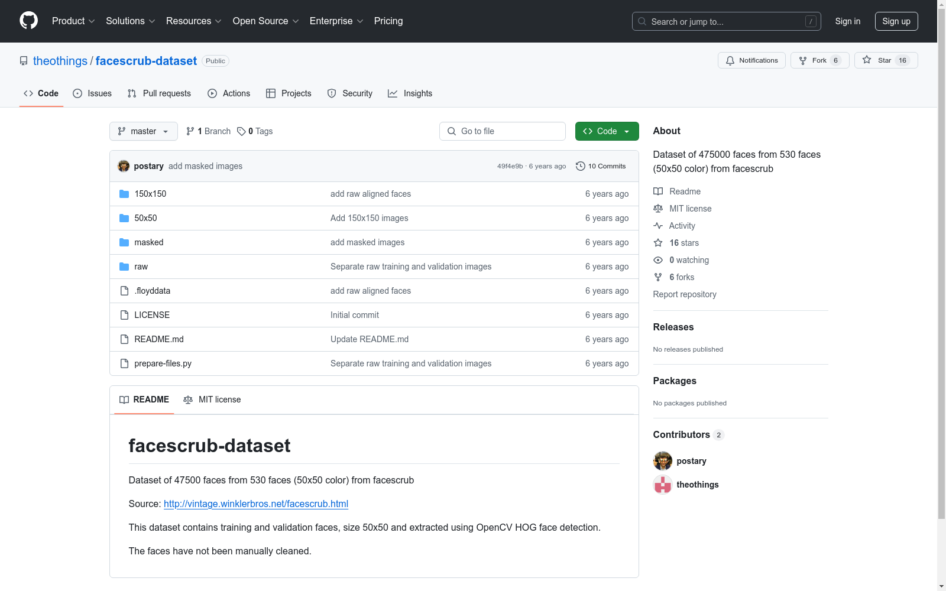
Task: Click the watching eye icon
Action: 658,260
